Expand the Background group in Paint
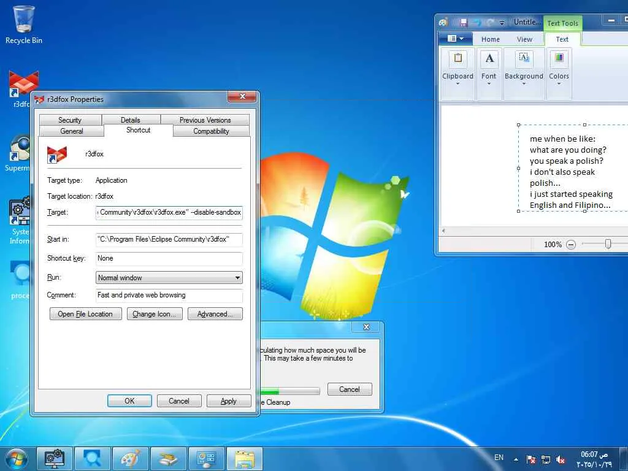 (x=524, y=74)
